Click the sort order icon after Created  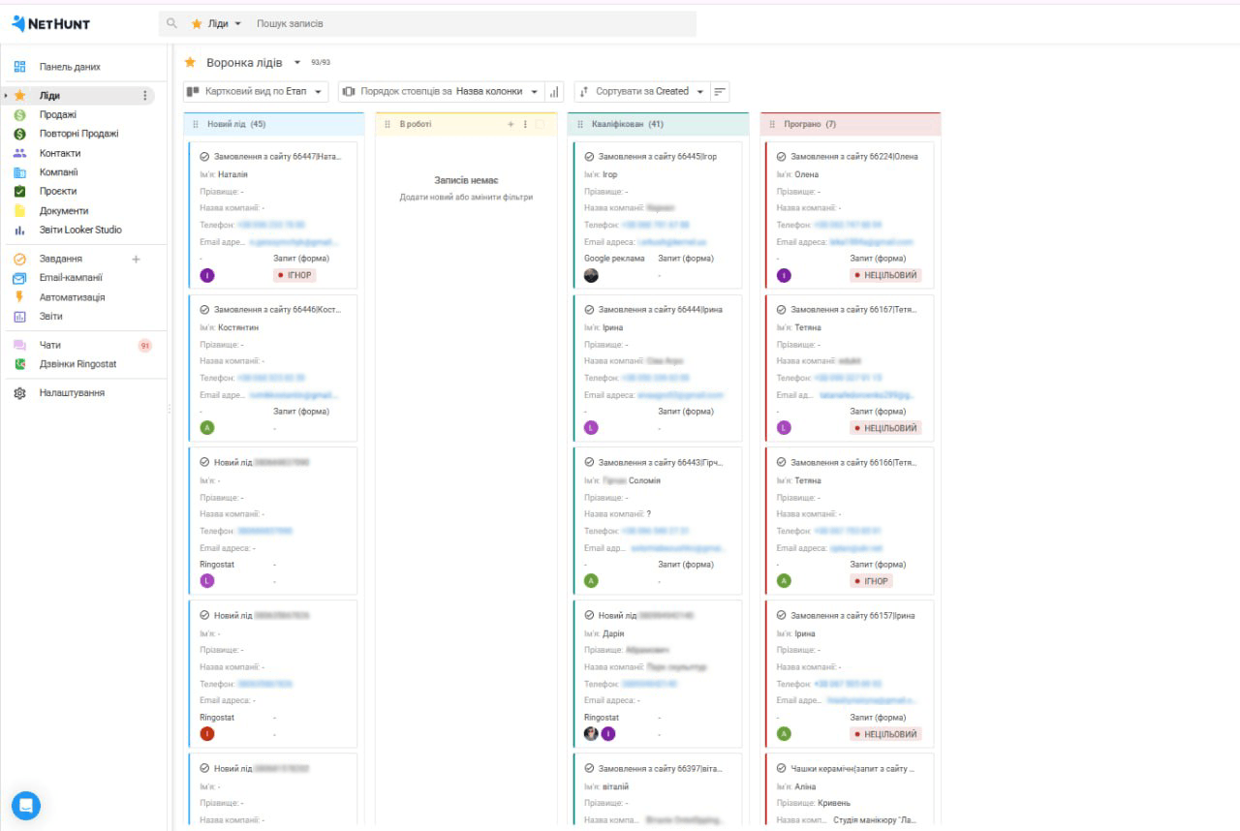tap(719, 92)
